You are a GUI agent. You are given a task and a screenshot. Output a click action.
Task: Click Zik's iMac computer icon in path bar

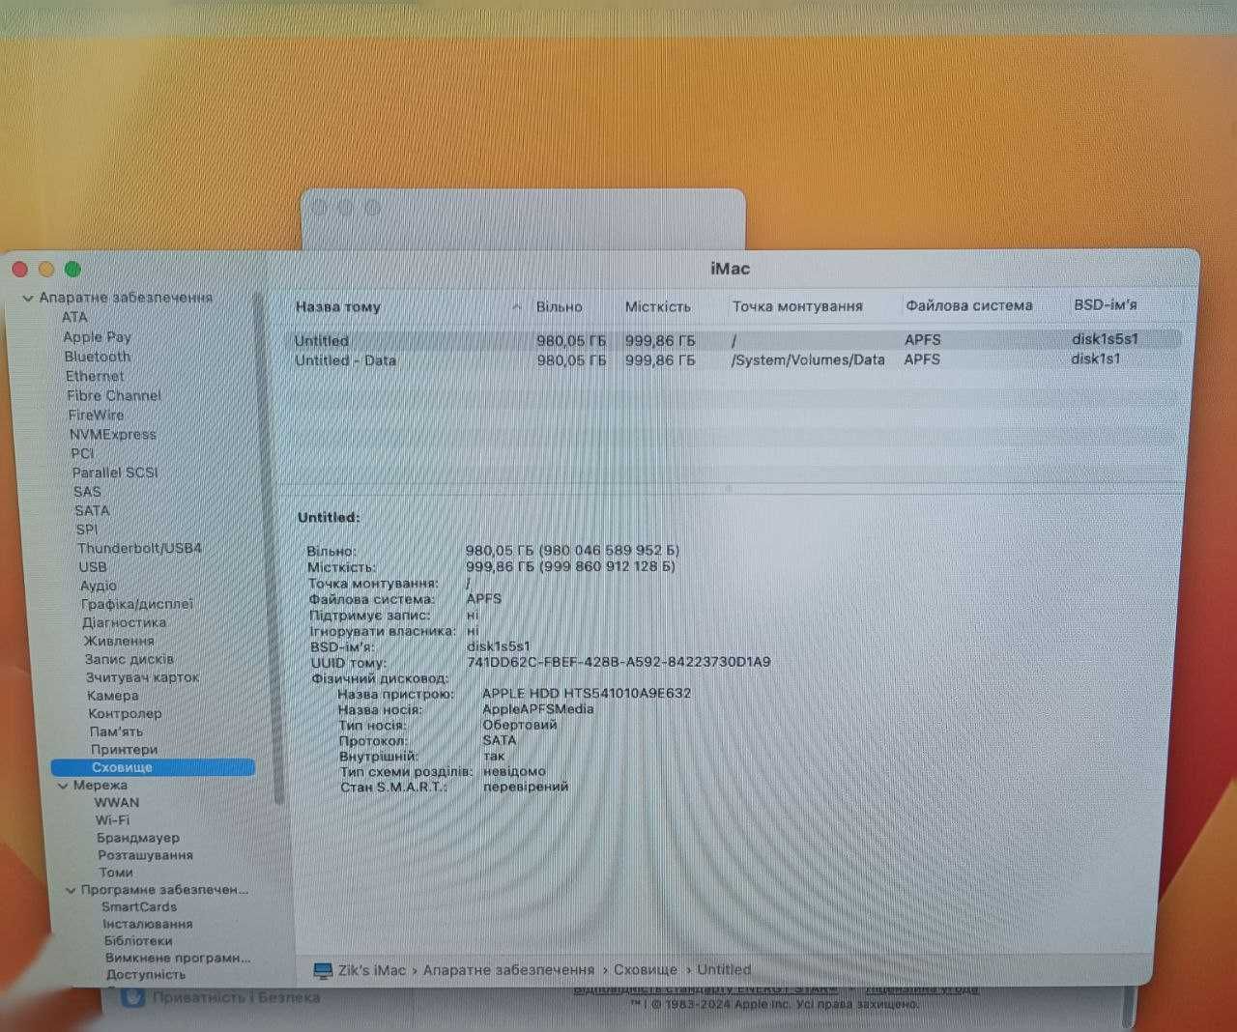click(324, 970)
